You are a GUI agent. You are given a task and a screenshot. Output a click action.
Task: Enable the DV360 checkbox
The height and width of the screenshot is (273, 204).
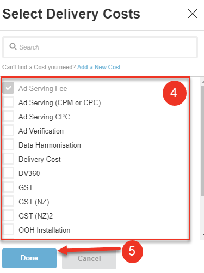8,173
